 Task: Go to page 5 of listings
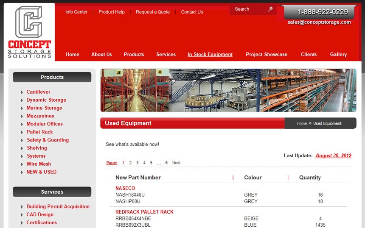click(x=151, y=163)
